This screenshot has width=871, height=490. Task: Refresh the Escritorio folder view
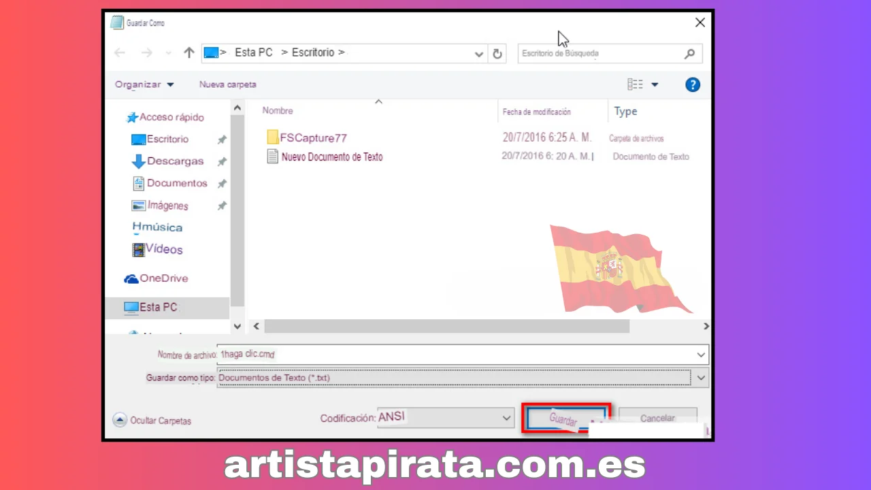(497, 54)
